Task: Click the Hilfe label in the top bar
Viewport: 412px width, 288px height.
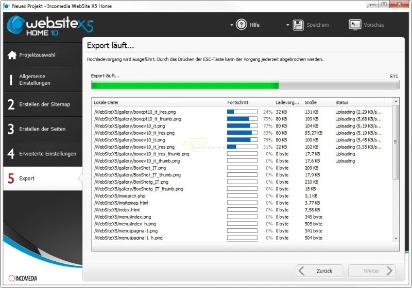Action: (x=254, y=25)
